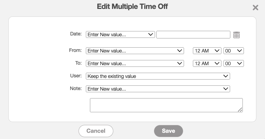The height and width of the screenshot is (139, 265).
Task: Open the calendar date picker
Action: click(236, 35)
